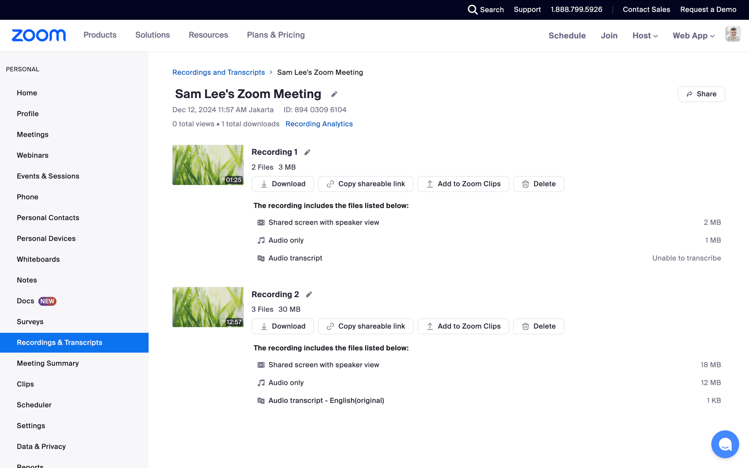
Task: Open 'Audio transcript - English(original)' file
Action: 326,401
